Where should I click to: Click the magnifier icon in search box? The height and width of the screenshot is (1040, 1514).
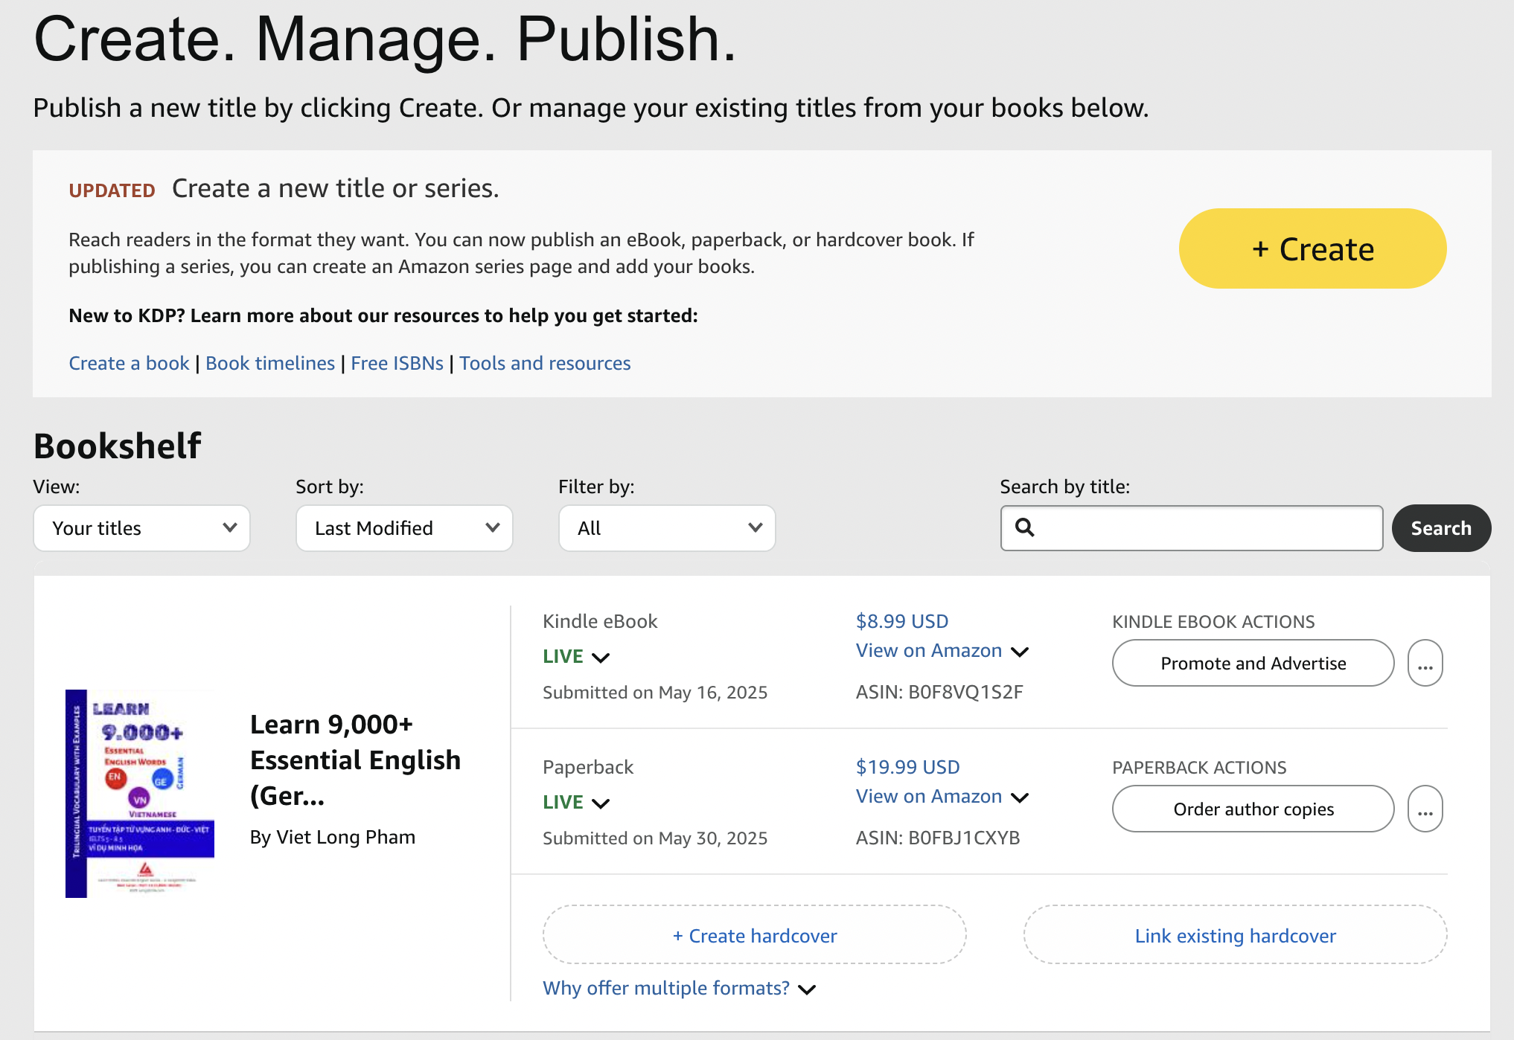[x=1025, y=527]
